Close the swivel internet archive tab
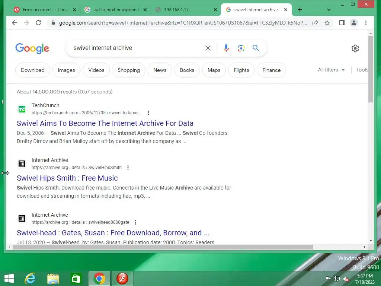 (286, 10)
